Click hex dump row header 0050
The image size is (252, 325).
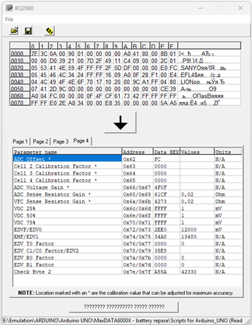point(20,89)
